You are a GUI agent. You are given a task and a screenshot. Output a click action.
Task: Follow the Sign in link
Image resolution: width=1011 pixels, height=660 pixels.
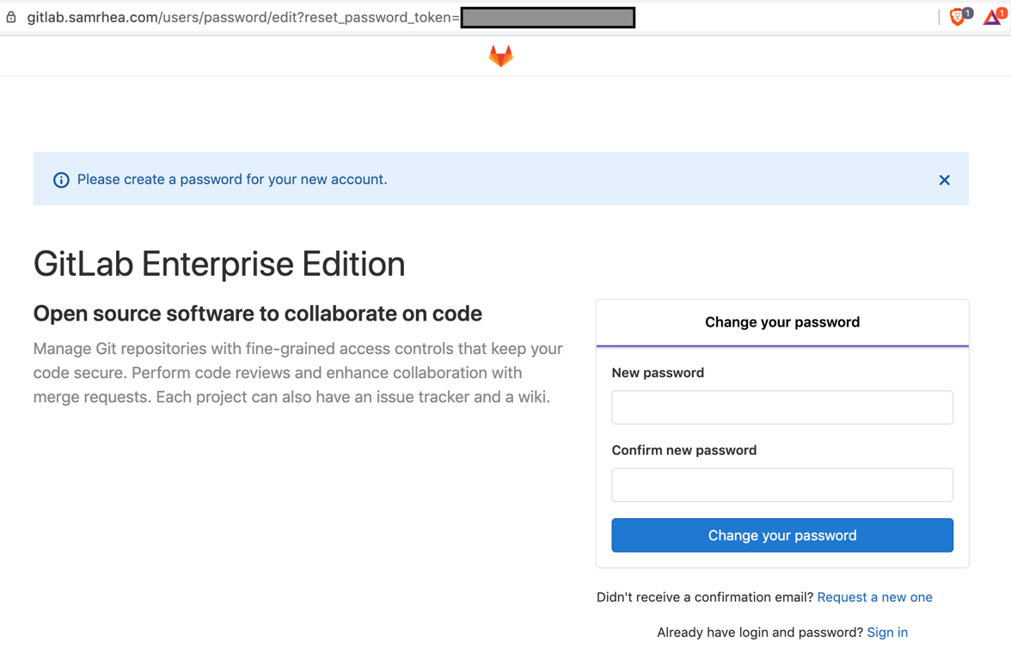tap(887, 632)
